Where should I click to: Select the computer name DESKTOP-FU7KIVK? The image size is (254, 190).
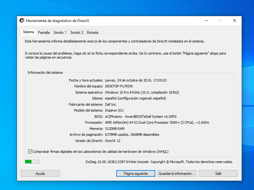(x=119, y=86)
